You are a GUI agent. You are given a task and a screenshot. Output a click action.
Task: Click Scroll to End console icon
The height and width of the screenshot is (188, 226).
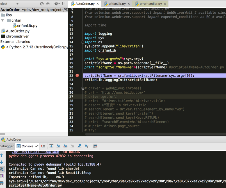point(2,176)
